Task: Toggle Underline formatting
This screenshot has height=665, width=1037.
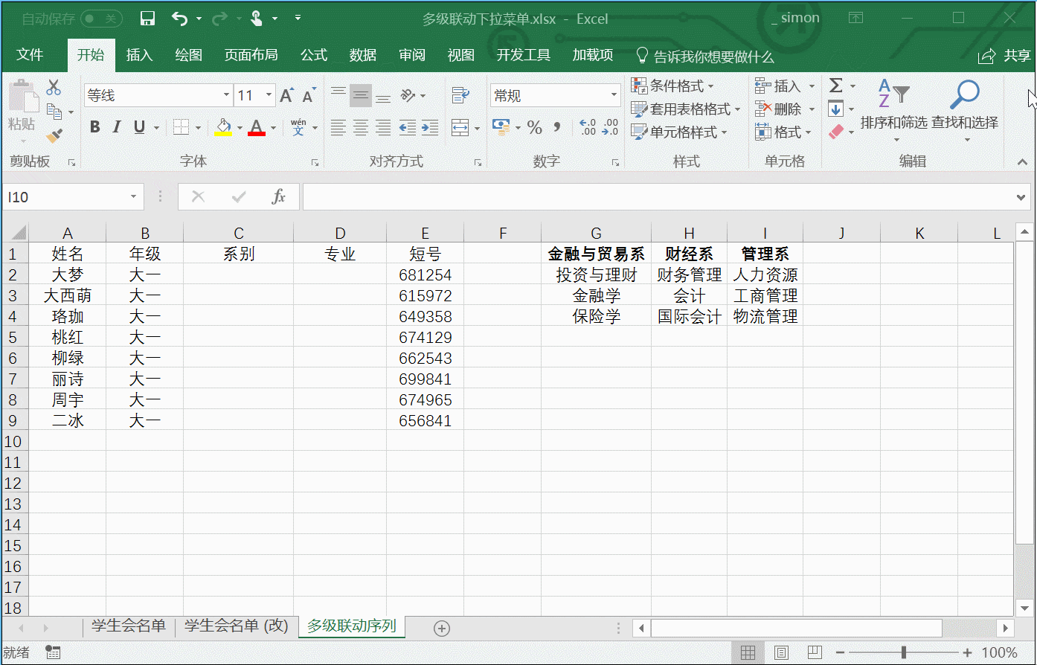Action: coord(139,127)
